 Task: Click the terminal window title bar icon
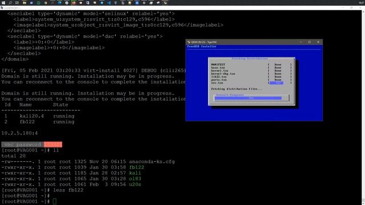click(x=2, y=7)
